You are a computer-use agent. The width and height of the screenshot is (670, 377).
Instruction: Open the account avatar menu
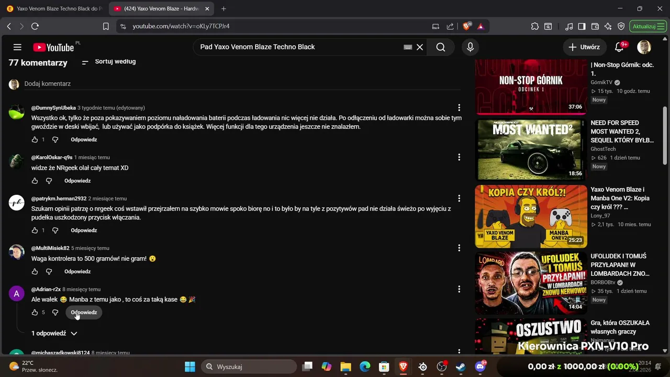644,47
